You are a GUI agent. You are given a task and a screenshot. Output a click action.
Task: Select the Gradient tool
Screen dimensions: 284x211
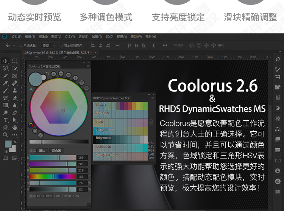[5, 106]
